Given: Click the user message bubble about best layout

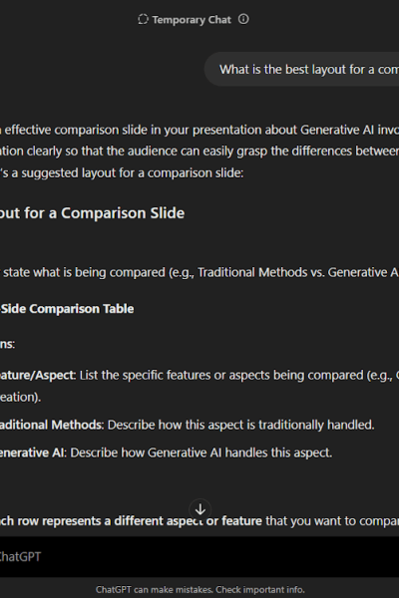Looking at the screenshot, I should tap(301, 70).
